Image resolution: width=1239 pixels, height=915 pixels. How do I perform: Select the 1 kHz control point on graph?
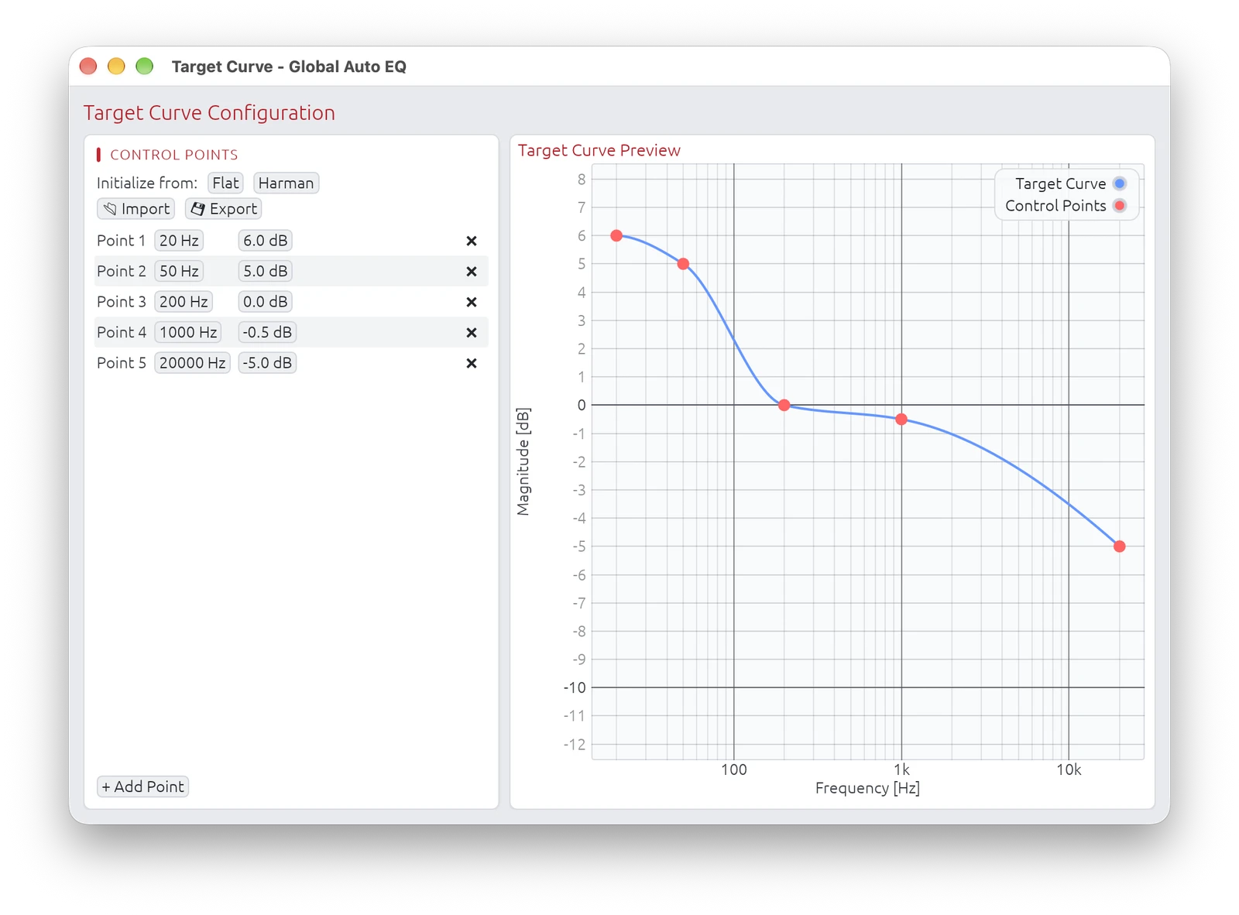901,419
